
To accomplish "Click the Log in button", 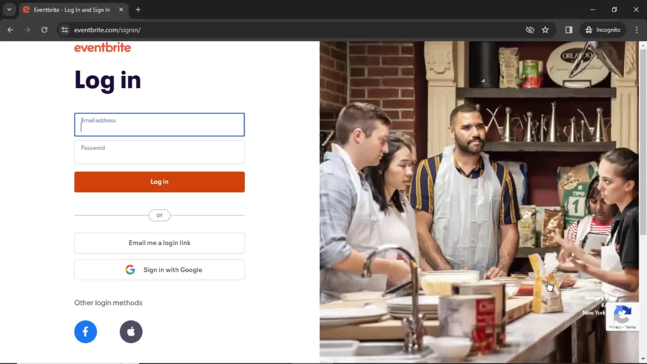I will coord(159,182).
